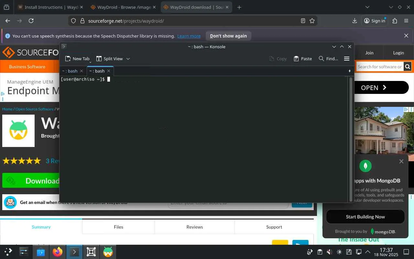Open a new Firefox tab with plus
This screenshot has width=414, height=259.
pyautogui.click(x=239, y=7)
